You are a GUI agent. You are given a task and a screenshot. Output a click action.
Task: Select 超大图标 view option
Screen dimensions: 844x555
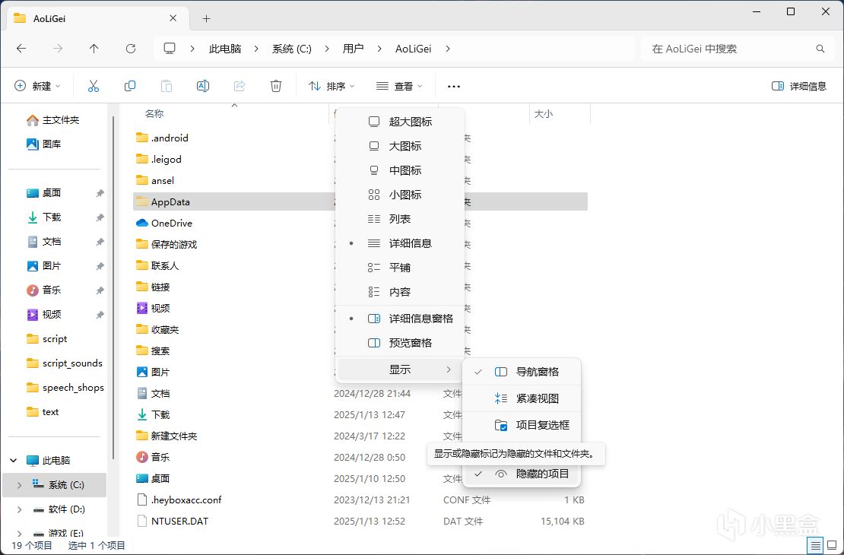(400, 122)
